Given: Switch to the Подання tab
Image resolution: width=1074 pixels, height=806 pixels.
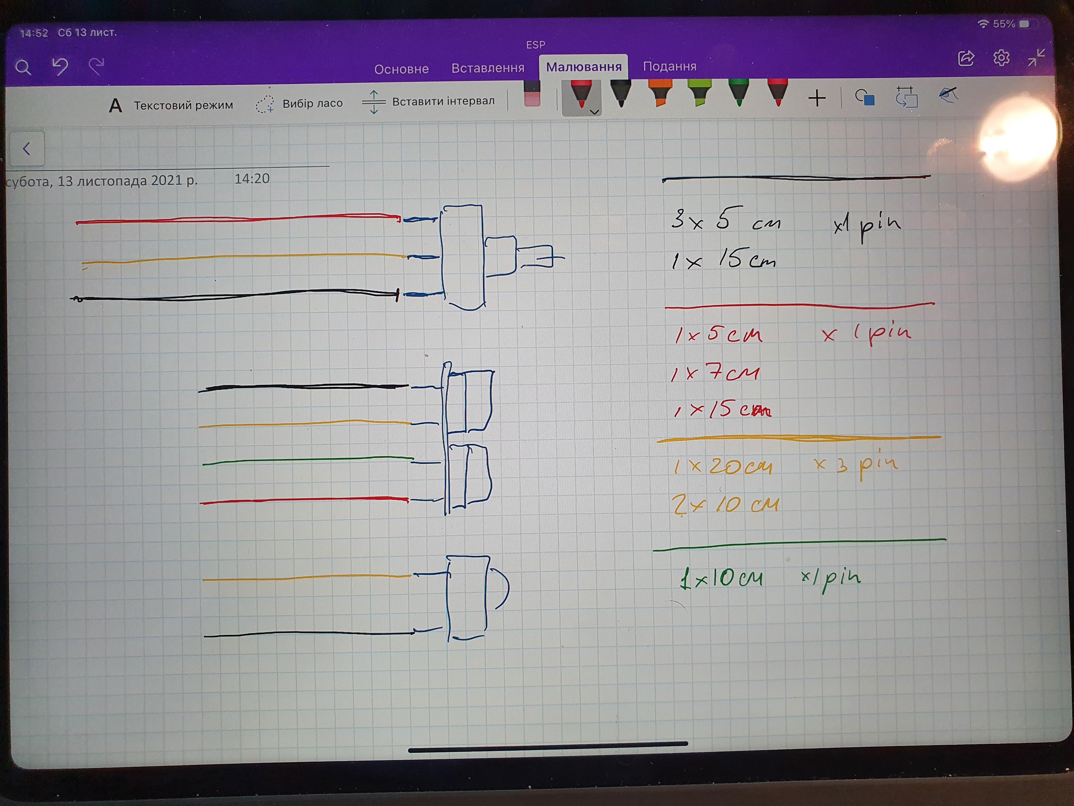Looking at the screenshot, I should click(669, 67).
